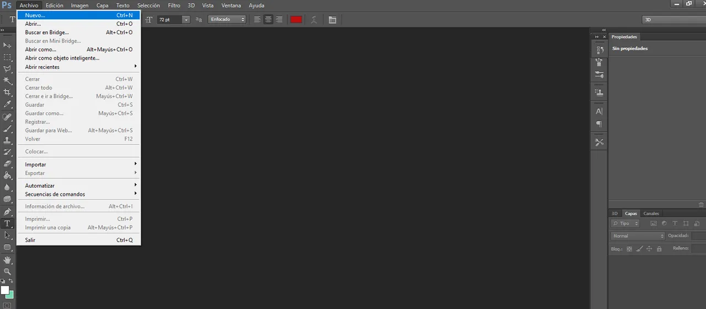
Task: Select the Rectangular Marquee tool
Action: (8, 57)
